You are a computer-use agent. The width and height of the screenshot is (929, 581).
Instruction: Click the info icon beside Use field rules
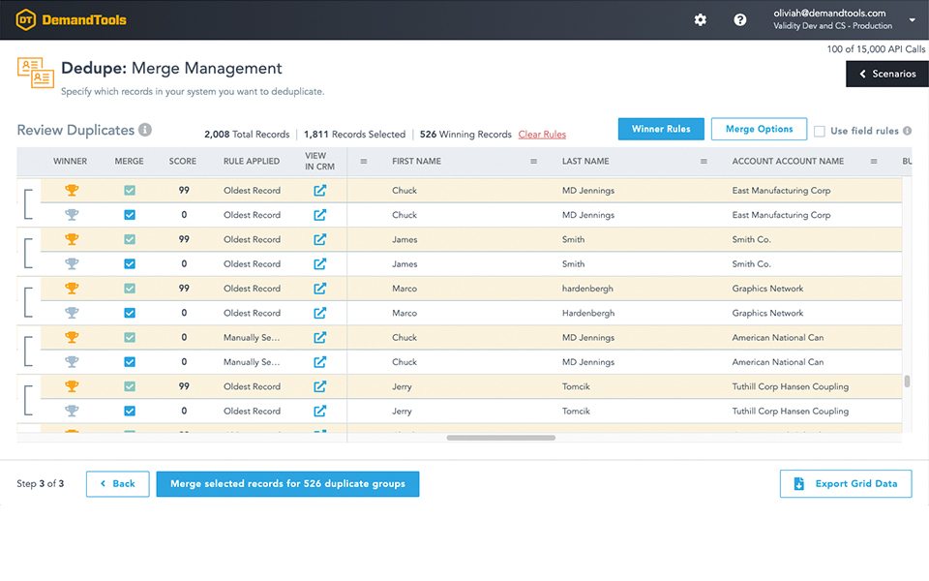pyautogui.click(x=907, y=131)
